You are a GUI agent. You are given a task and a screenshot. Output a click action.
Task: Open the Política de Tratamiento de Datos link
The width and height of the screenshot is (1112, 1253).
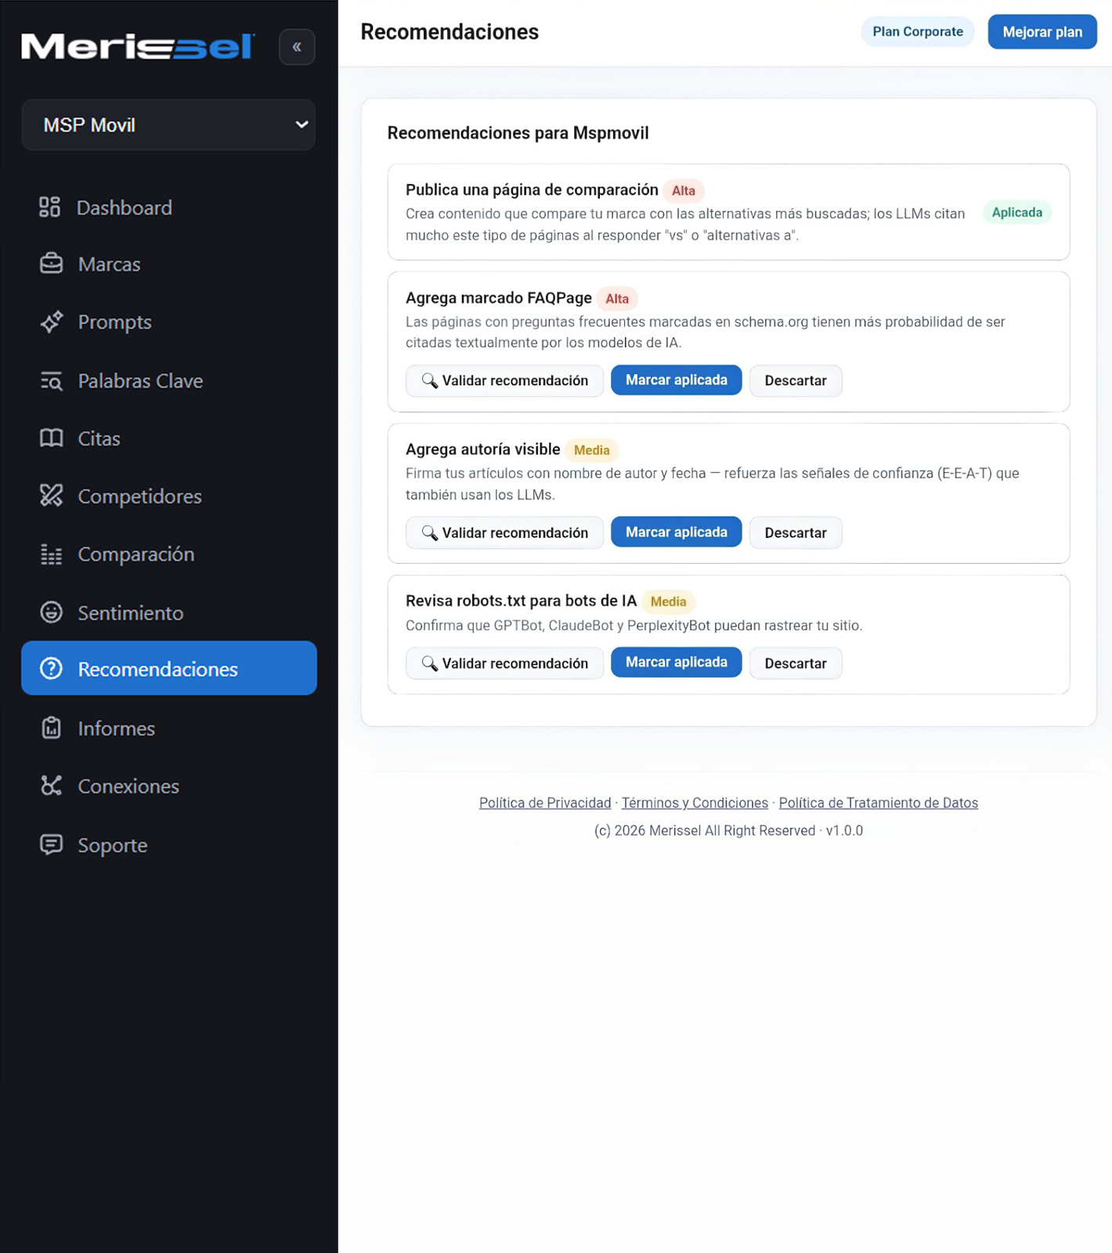tap(879, 803)
